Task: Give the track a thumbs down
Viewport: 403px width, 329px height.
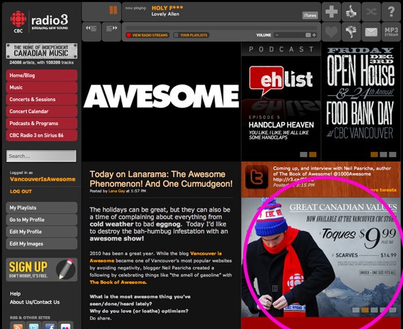Action: point(351,31)
